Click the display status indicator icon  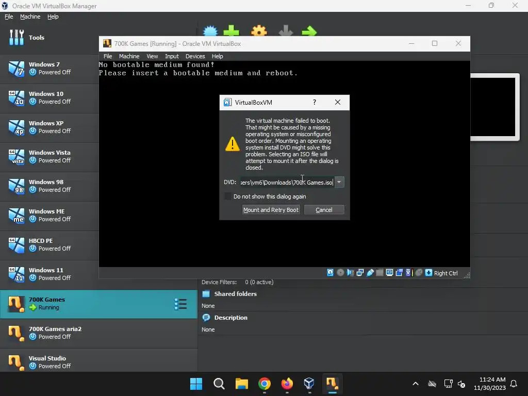pos(389,273)
